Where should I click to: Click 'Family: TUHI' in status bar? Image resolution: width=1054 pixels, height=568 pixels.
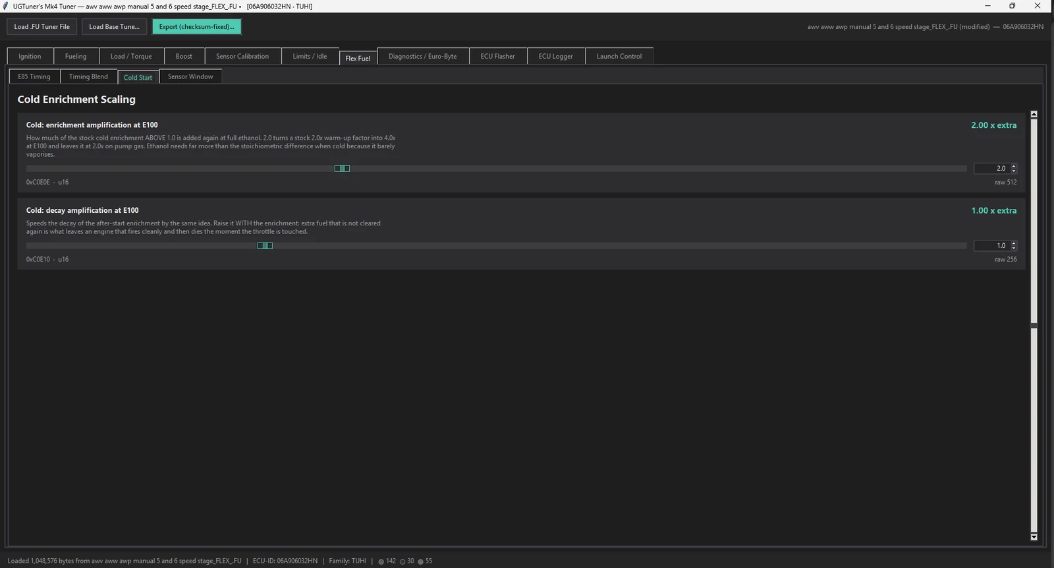point(347,561)
